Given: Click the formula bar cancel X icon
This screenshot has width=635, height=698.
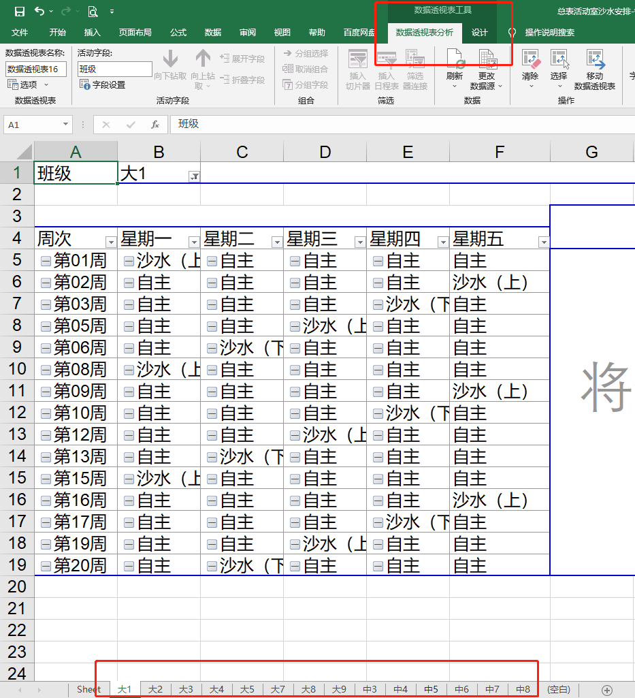Looking at the screenshot, I should [x=106, y=125].
